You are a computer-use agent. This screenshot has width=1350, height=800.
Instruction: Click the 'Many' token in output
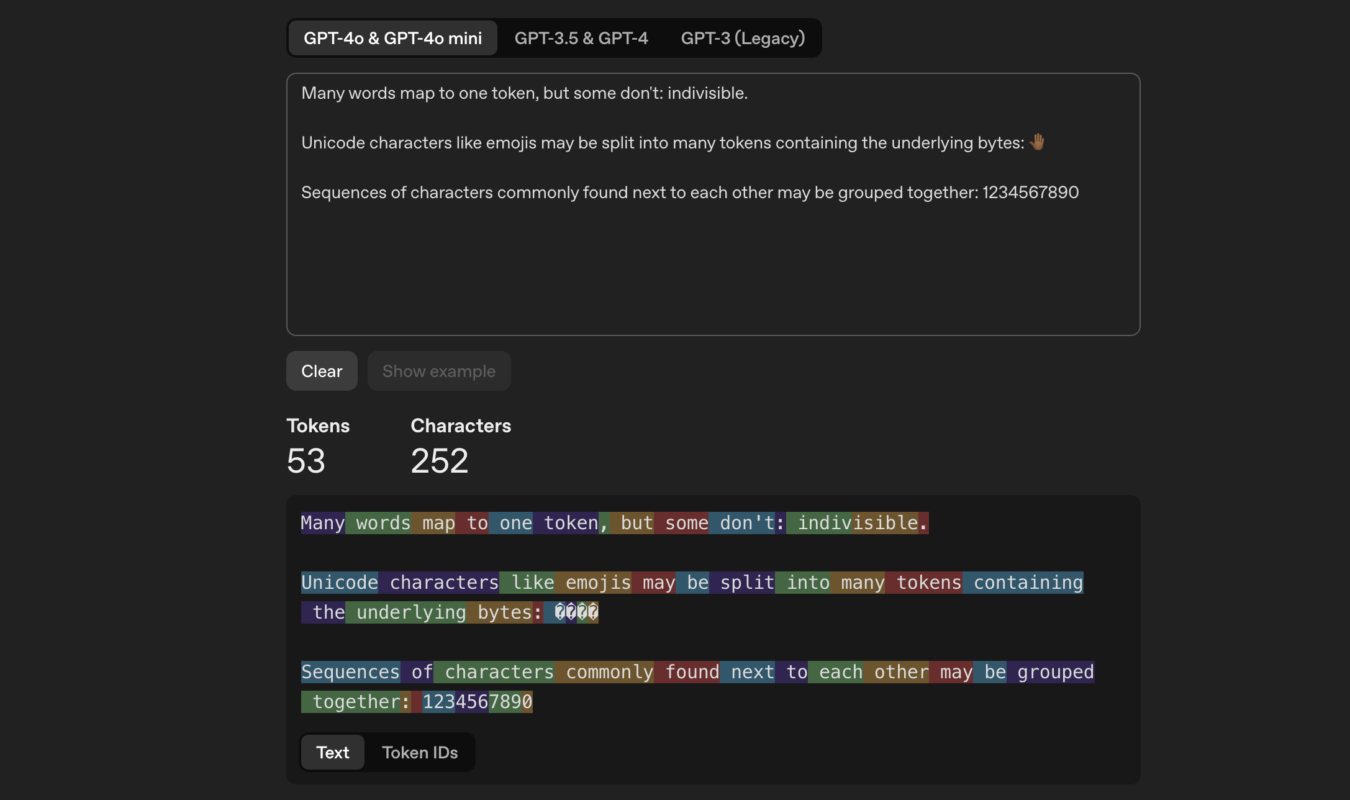pyautogui.click(x=322, y=523)
